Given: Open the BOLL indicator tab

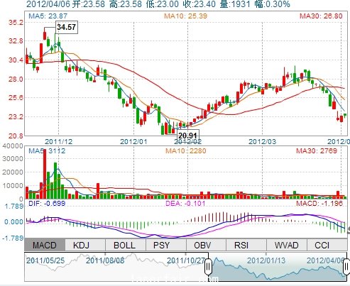Looking at the screenshot, I should click(x=126, y=245).
